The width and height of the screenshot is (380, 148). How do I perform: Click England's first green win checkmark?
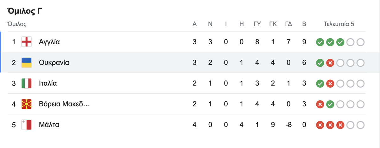tap(320, 42)
